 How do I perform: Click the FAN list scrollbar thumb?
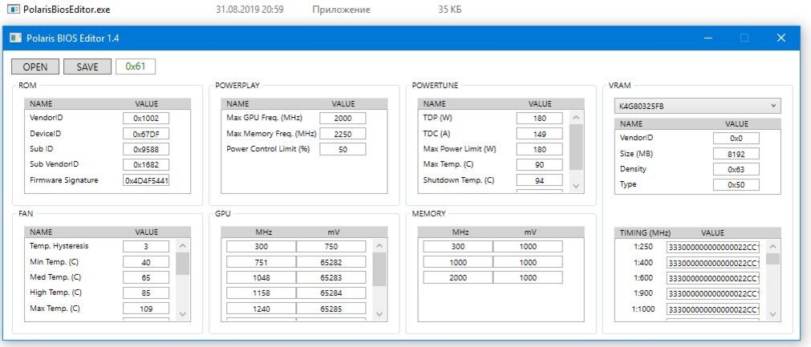(183, 264)
